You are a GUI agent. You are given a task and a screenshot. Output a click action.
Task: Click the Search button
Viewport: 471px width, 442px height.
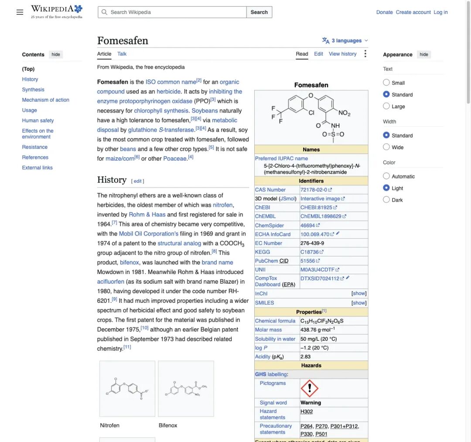[x=259, y=12]
